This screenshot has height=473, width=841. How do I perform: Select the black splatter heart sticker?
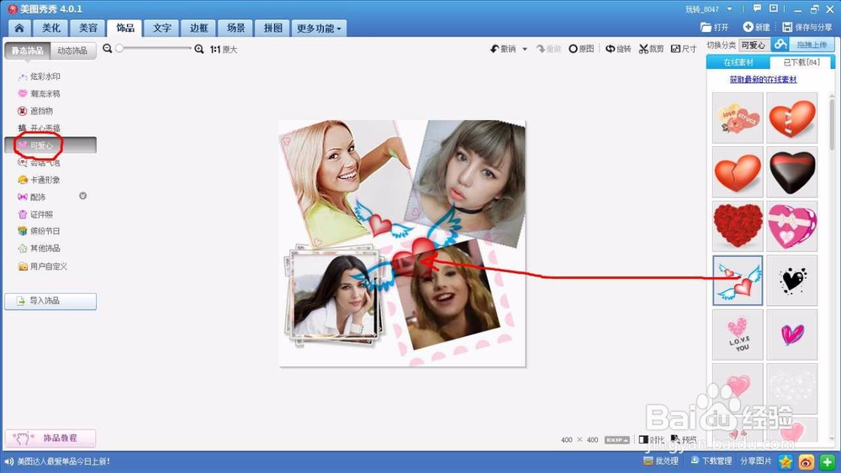pos(791,281)
